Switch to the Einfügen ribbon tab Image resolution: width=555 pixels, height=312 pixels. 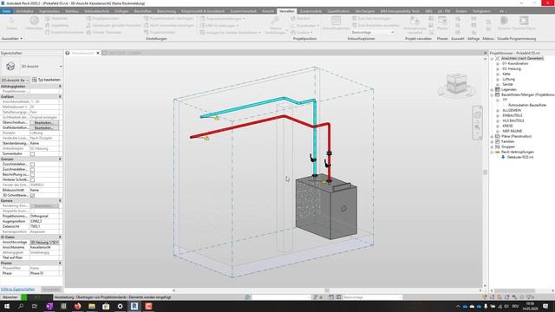[121, 11]
